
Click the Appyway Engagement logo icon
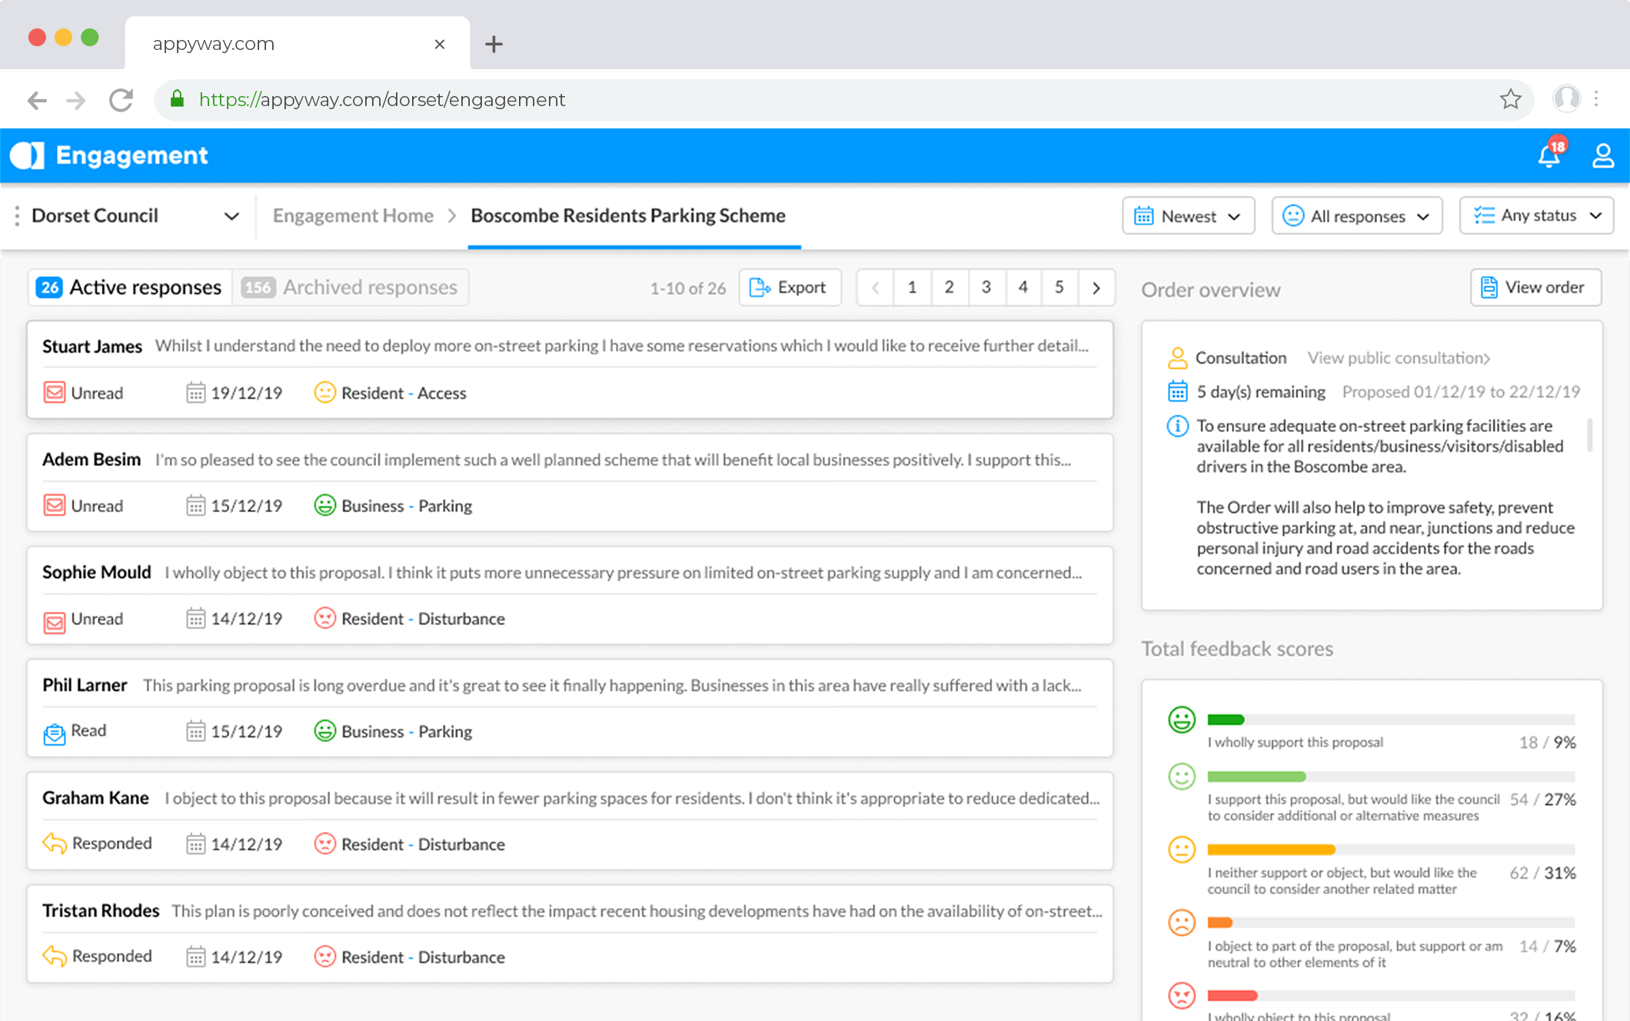pyautogui.click(x=27, y=155)
